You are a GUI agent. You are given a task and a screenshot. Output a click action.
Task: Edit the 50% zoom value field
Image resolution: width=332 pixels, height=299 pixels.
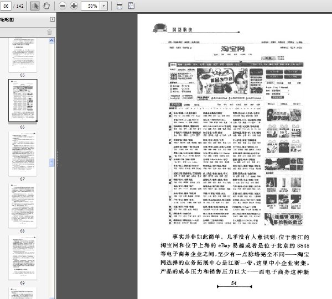(91, 6)
